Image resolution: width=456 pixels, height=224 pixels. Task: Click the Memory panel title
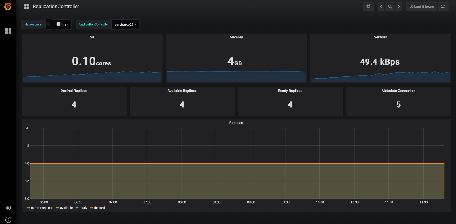point(236,37)
